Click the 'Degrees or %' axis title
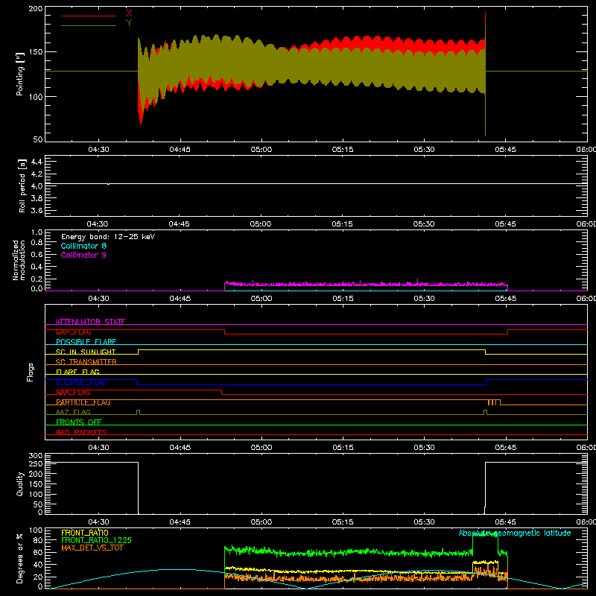The height and width of the screenshot is (596, 596). 20,558
